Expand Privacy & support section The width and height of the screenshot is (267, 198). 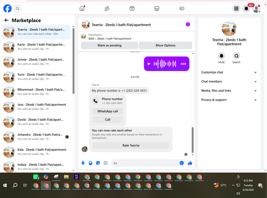[229, 100]
